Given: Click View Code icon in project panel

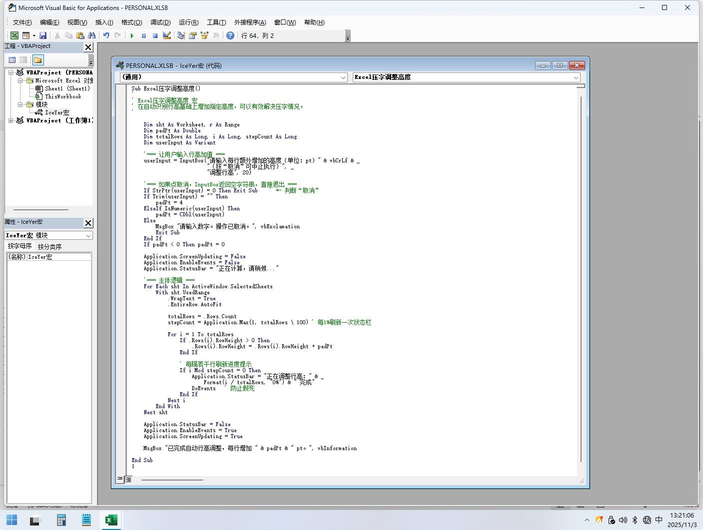Looking at the screenshot, I should pyautogui.click(x=12, y=60).
